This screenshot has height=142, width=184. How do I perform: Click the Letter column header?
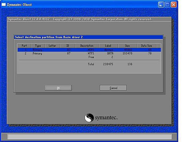(52, 46)
